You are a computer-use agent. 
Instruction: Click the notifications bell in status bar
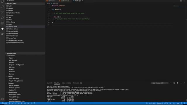pyautogui.click(x=185, y=103)
